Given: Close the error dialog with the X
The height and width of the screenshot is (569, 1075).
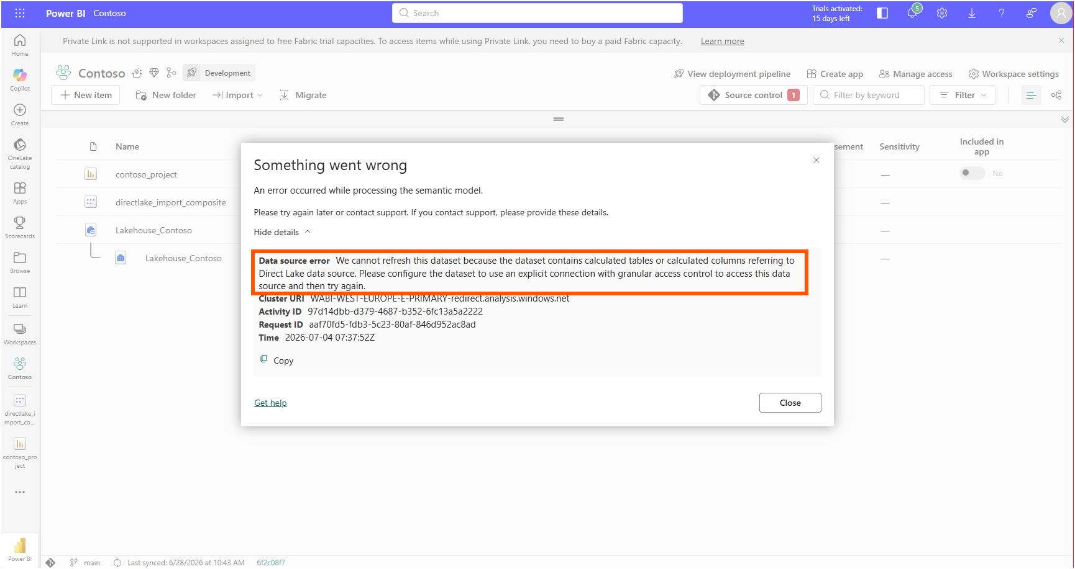Looking at the screenshot, I should coord(817,160).
